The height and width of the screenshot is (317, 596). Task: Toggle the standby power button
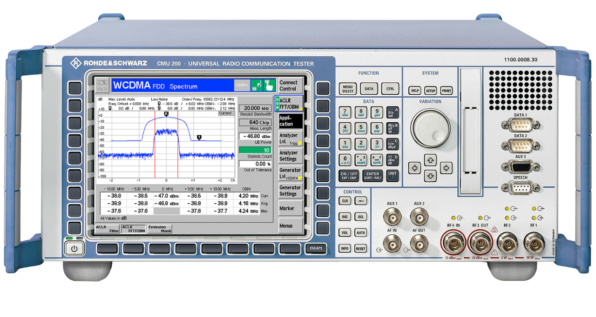pos(74,249)
